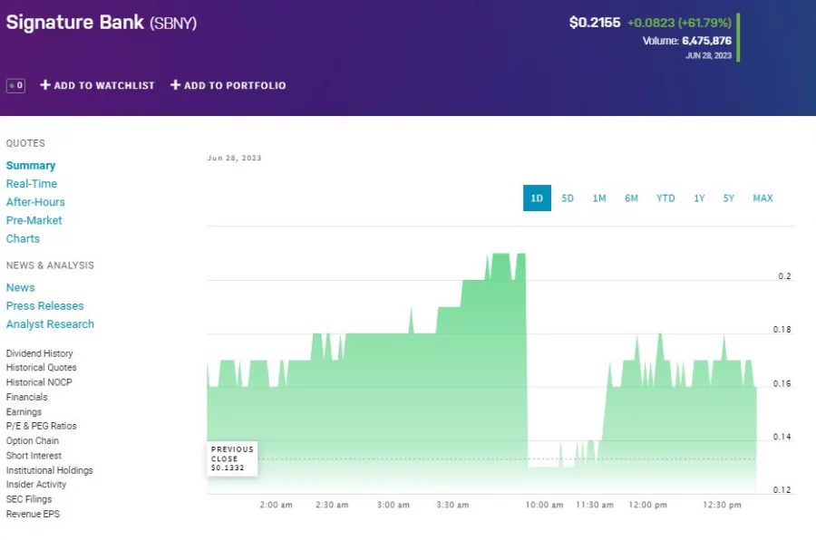Switch to the 5D timeframe tab
Viewport: 816px width, 540px height.
(x=568, y=198)
